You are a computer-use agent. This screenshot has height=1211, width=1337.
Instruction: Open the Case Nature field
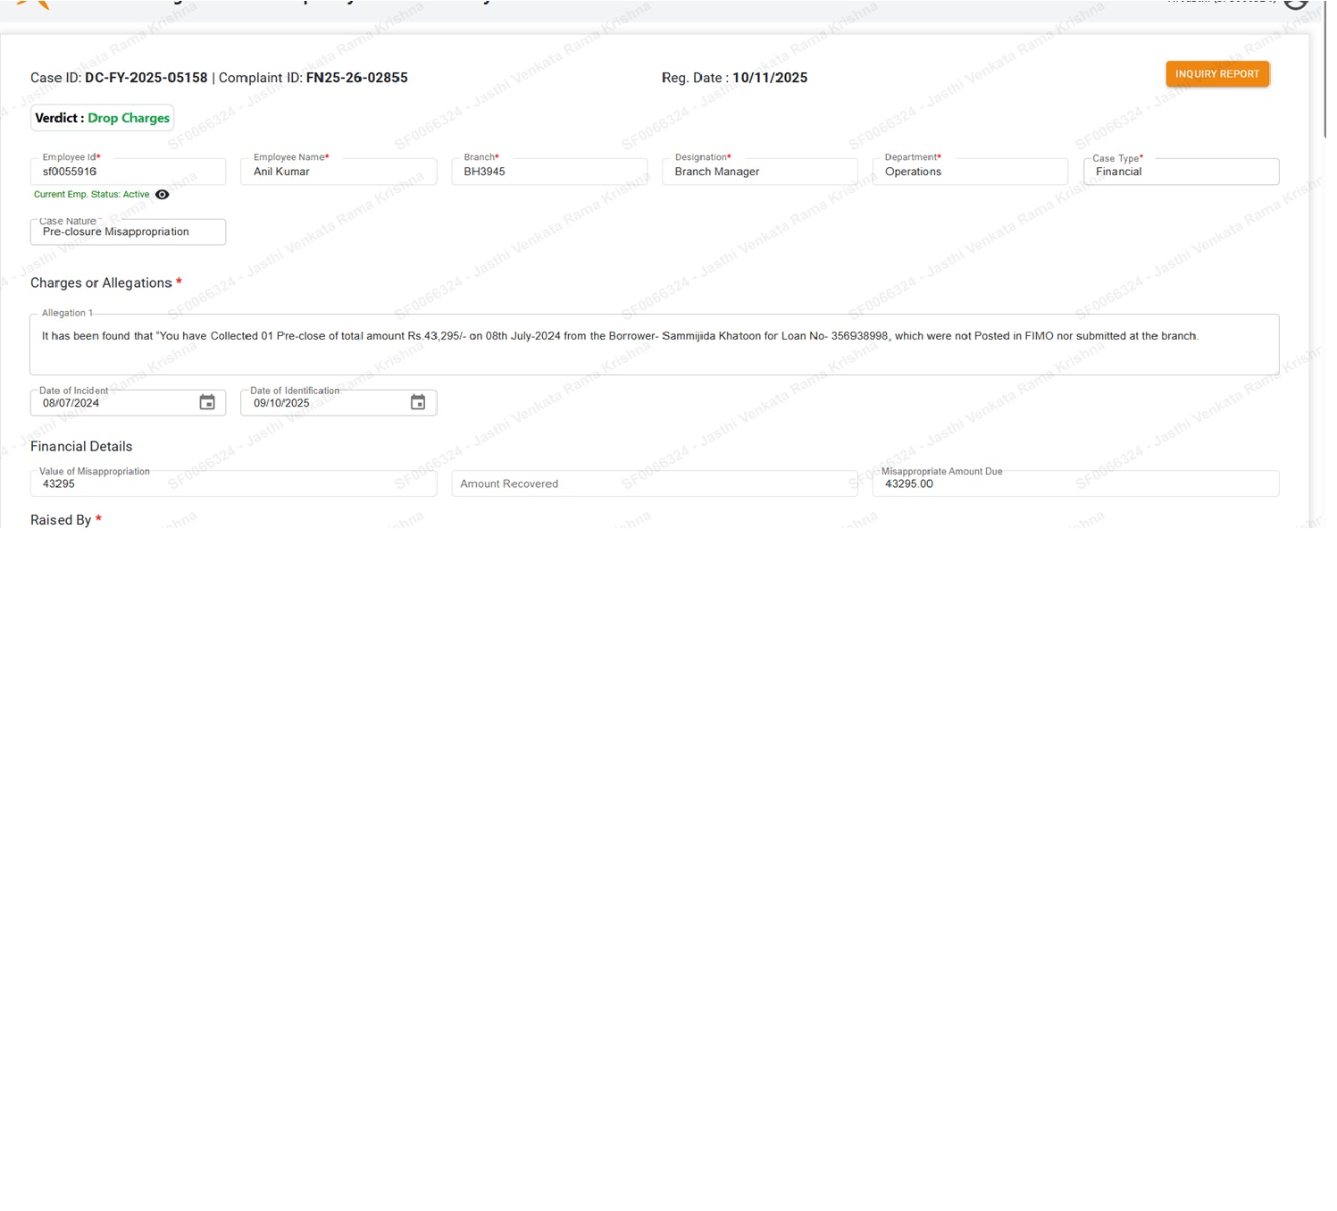128,232
